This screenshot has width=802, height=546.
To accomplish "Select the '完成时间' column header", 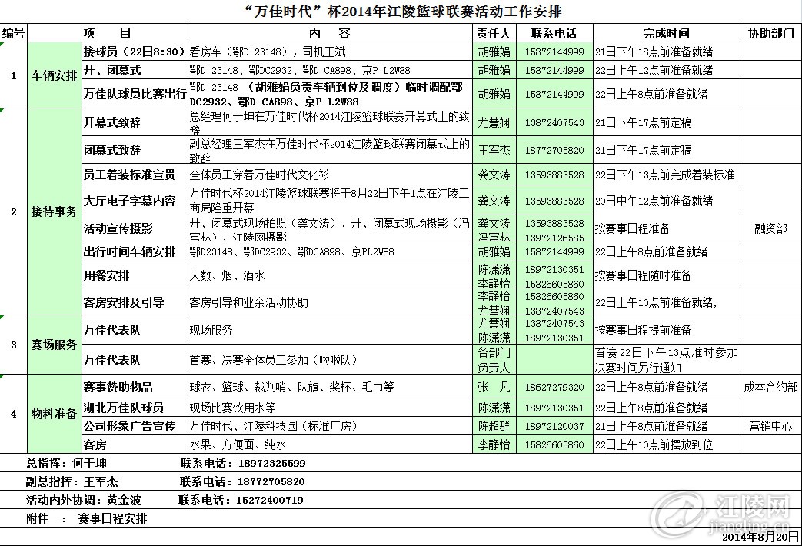I will pos(666,33).
